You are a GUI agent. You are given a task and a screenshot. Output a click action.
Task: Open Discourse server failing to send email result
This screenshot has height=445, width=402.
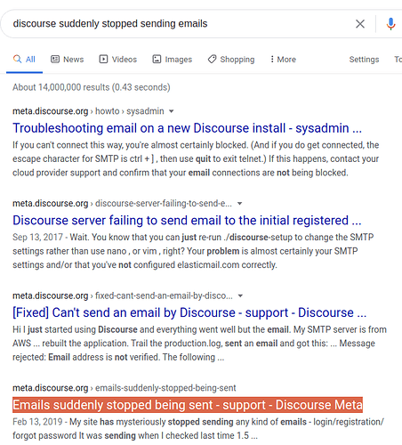[187, 221]
